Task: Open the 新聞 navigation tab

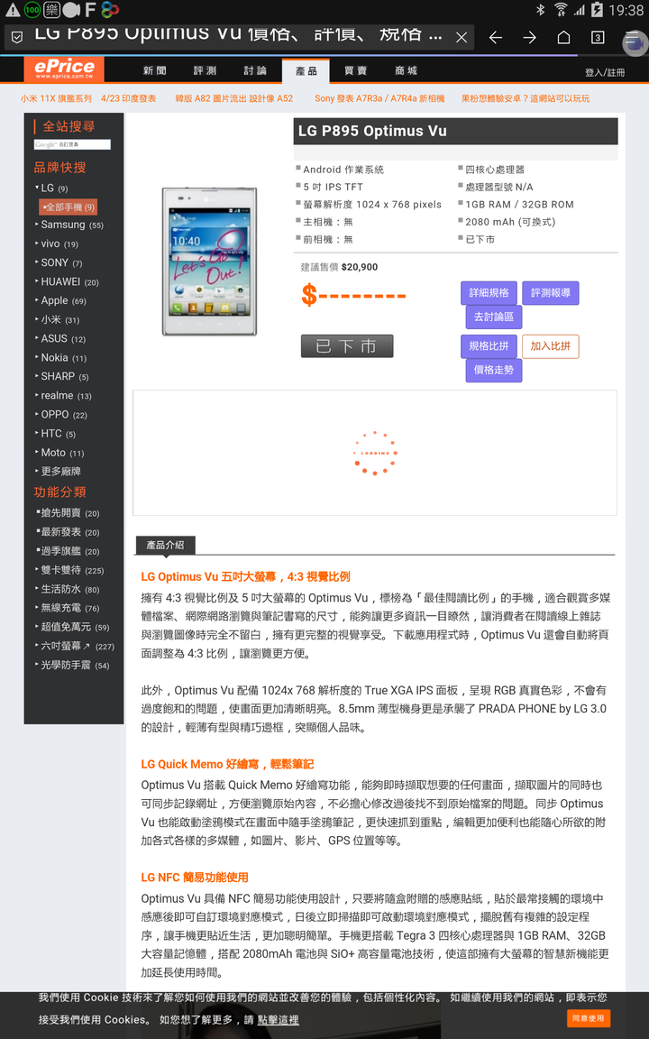Action: pyautogui.click(x=154, y=71)
